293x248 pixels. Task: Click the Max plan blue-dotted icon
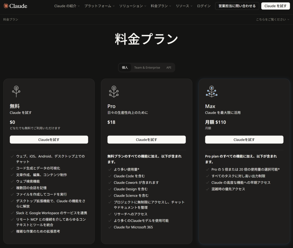pyautogui.click(x=211, y=92)
